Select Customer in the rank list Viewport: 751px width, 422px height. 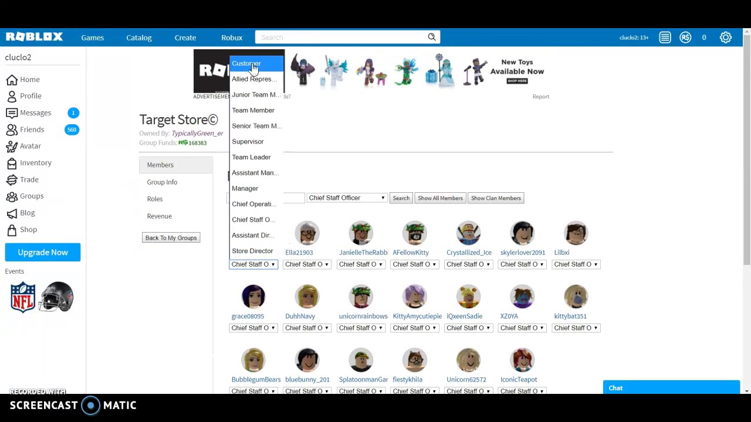(x=256, y=63)
